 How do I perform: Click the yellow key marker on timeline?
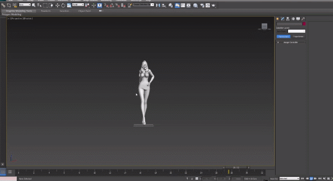tap(228, 172)
